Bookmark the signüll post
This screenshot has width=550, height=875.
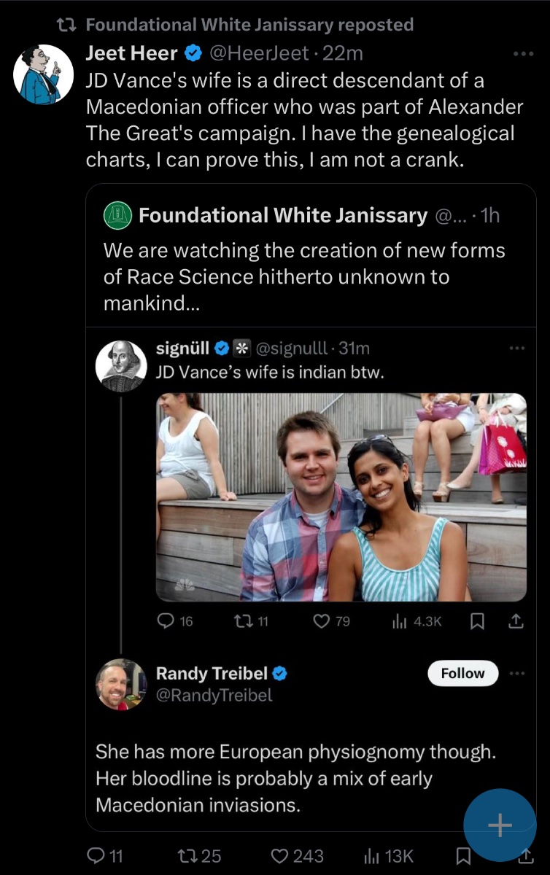point(477,621)
